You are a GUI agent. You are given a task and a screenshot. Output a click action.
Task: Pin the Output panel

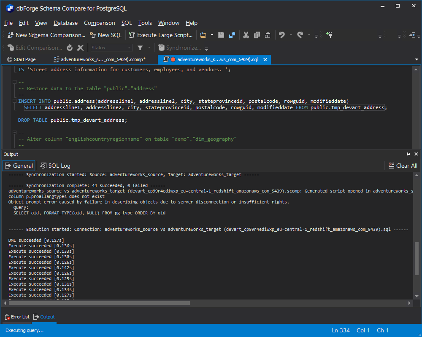(x=408, y=154)
